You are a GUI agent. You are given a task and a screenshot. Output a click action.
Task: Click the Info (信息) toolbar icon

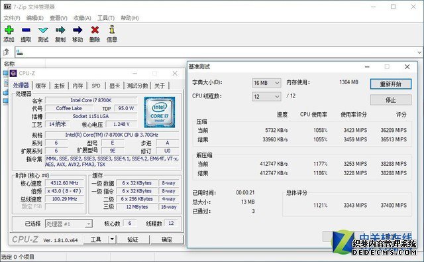click(112, 29)
